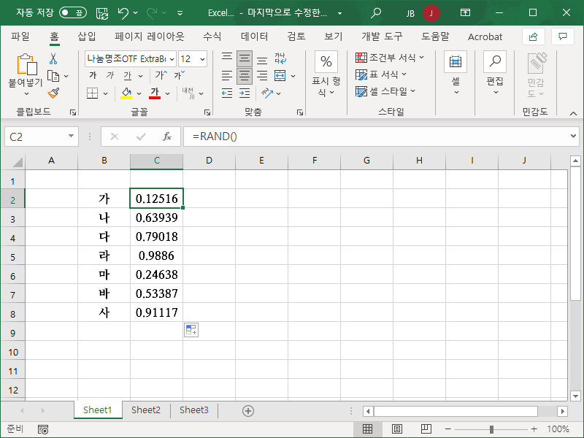Toggle wrap text

280,58
